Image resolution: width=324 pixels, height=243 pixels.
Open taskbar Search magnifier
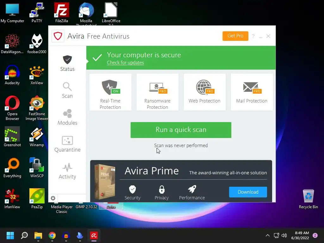click(x=24, y=235)
